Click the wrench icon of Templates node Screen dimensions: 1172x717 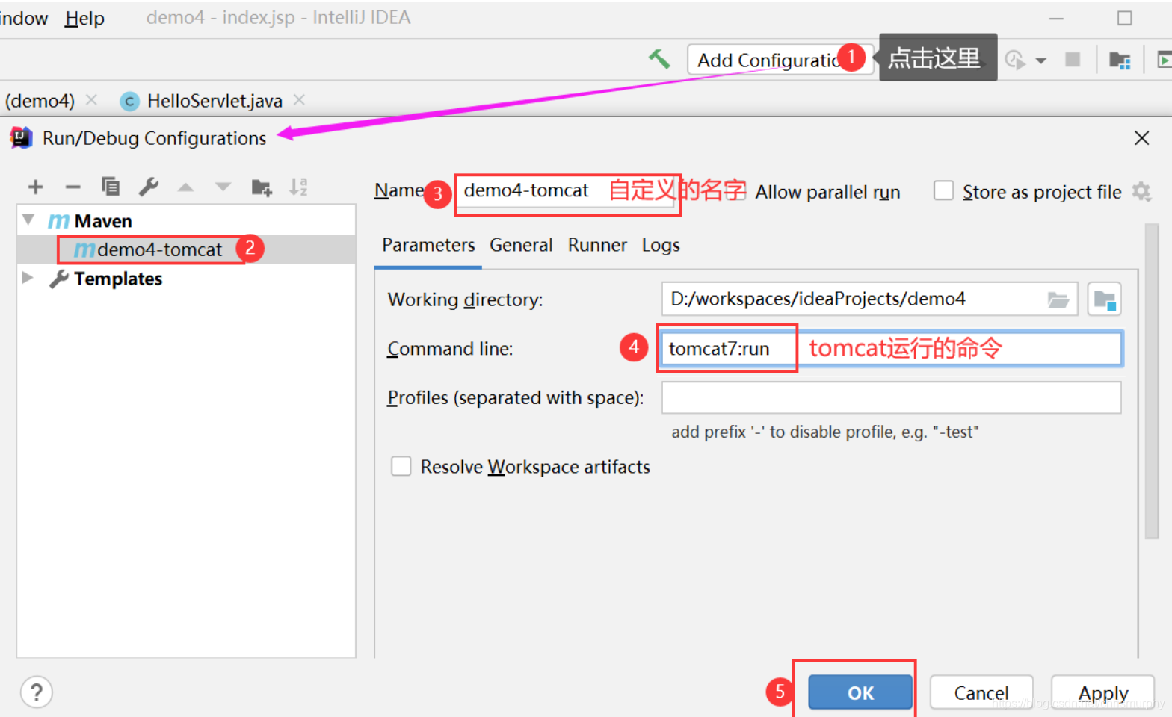[59, 279]
